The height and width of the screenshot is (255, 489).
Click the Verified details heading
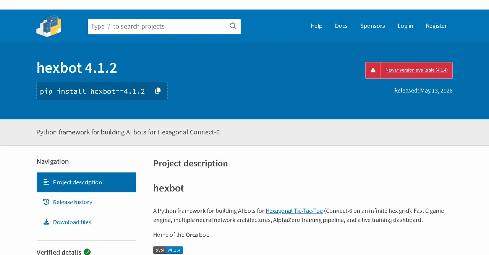(59, 252)
